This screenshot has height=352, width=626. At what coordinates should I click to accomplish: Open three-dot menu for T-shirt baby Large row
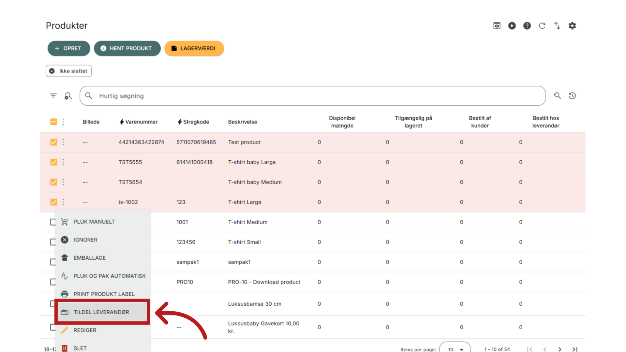[x=63, y=162]
